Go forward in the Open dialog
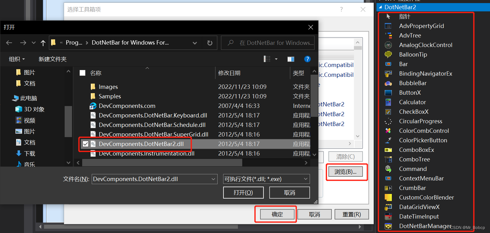490x233 pixels. click(23, 43)
